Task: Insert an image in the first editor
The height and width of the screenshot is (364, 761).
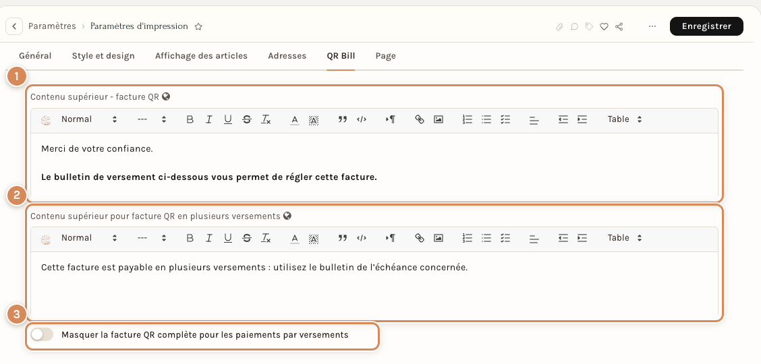Action: coord(439,120)
